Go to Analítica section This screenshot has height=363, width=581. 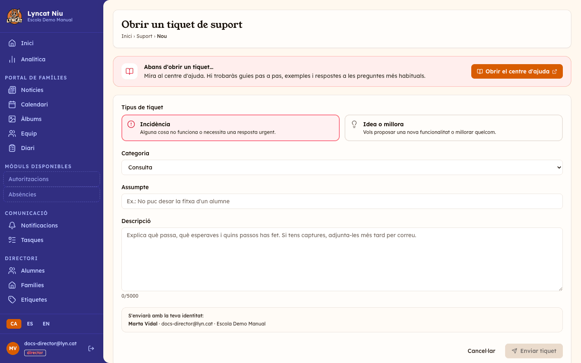pos(52,59)
